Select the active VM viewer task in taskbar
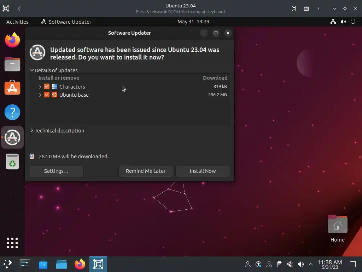 click(x=98, y=264)
